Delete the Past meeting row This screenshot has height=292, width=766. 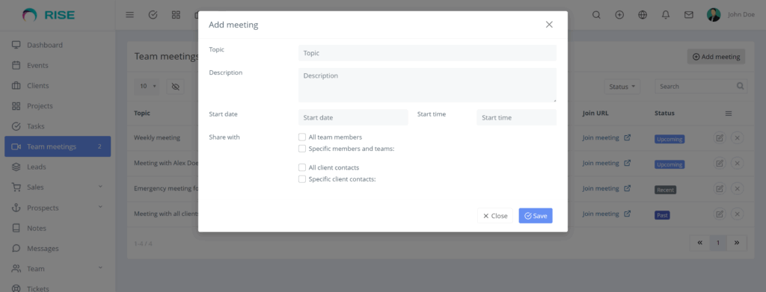pos(737,214)
